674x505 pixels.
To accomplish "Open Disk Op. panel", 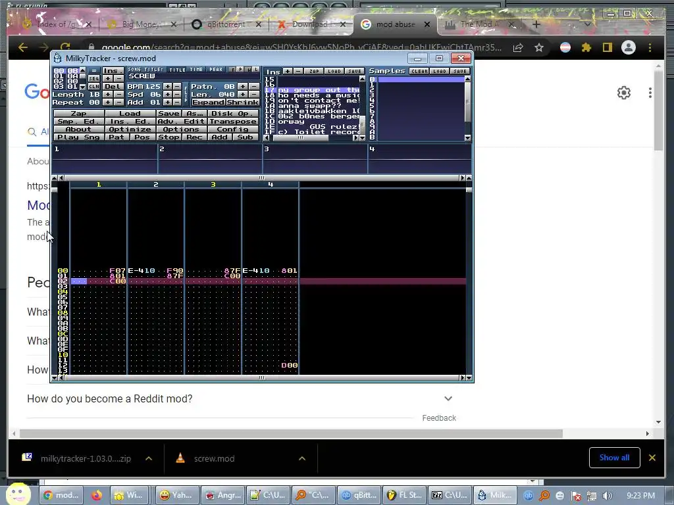I will pos(233,113).
